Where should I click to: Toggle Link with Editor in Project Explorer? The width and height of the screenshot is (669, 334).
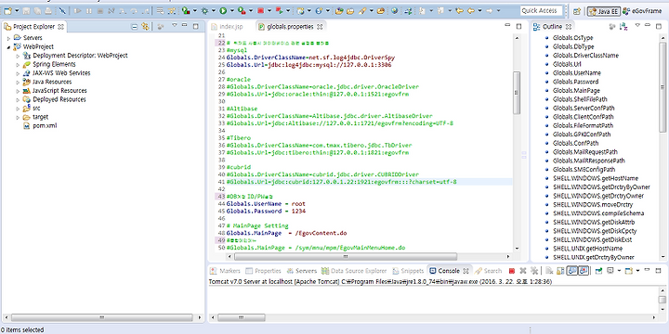145,26
